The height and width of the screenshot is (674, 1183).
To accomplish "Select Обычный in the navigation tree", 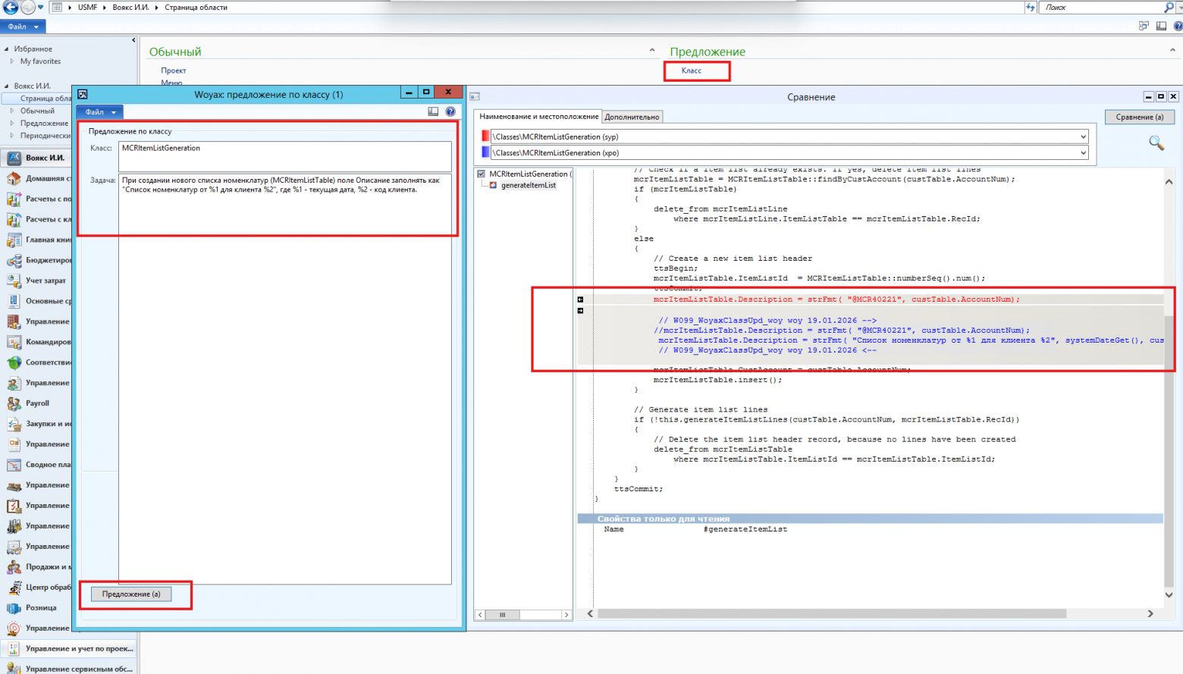I will 37,111.
